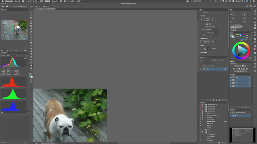Select the Move tool

(x=31, y=12)
